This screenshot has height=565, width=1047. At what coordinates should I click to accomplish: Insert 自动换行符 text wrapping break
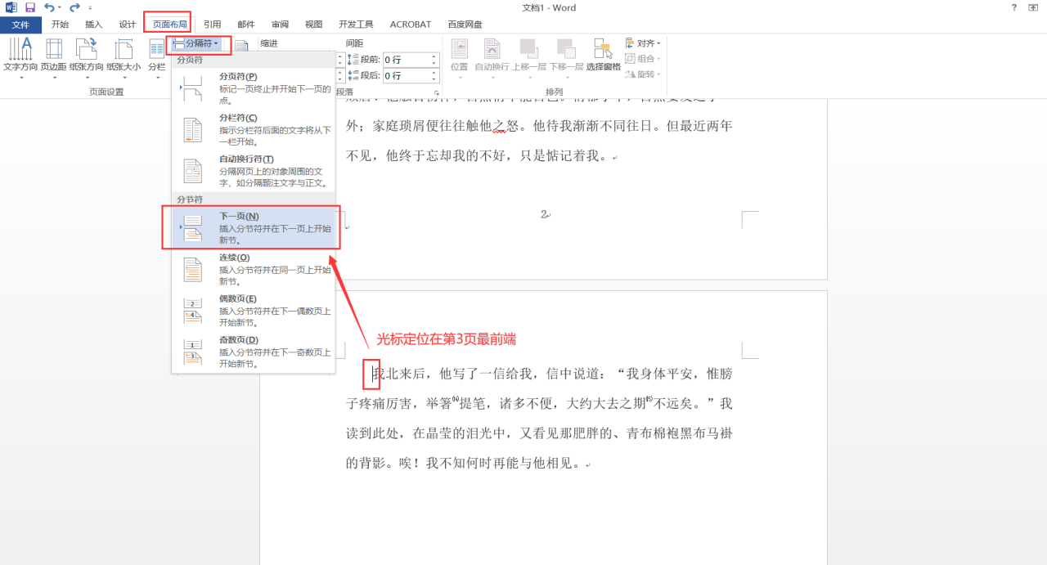pos(254,171)
